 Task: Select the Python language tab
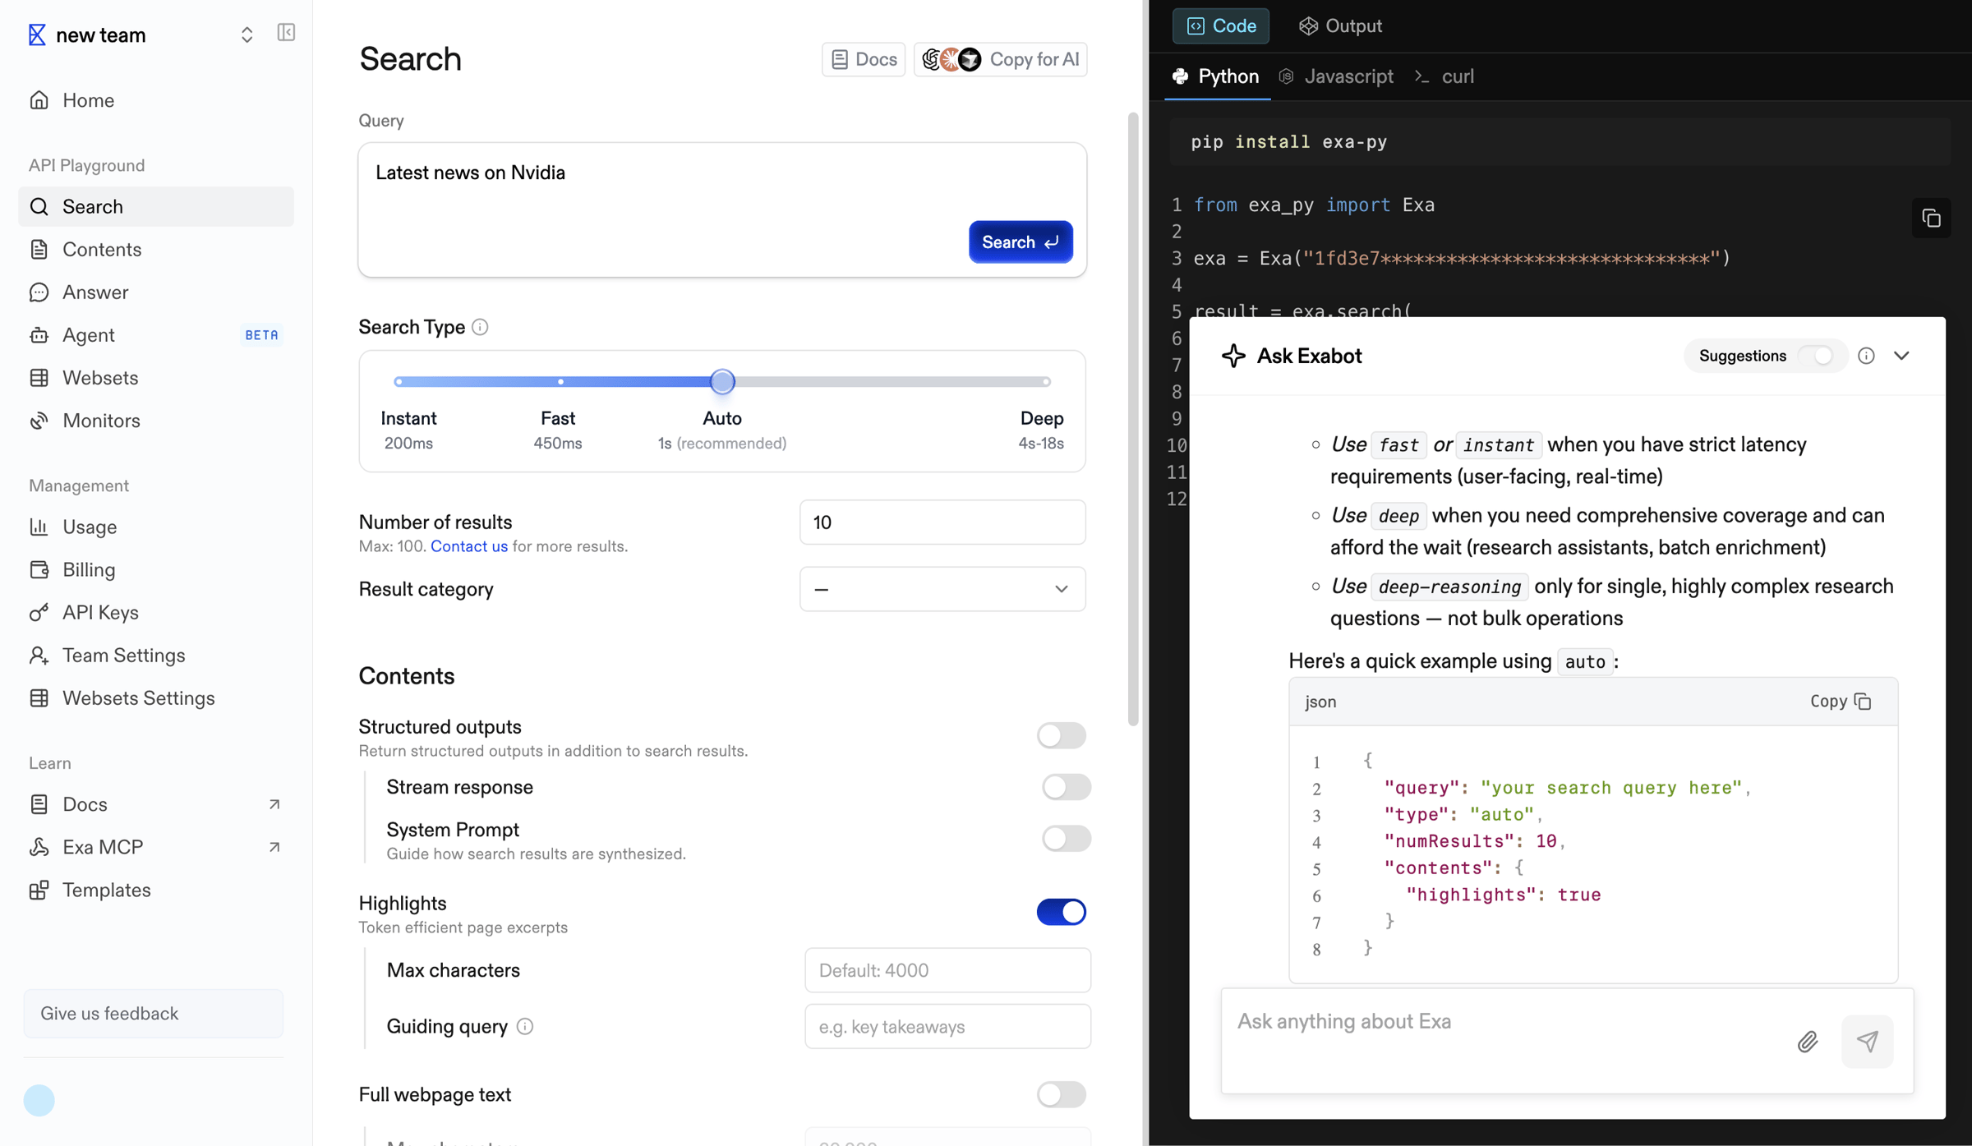tap(1218, 76)
